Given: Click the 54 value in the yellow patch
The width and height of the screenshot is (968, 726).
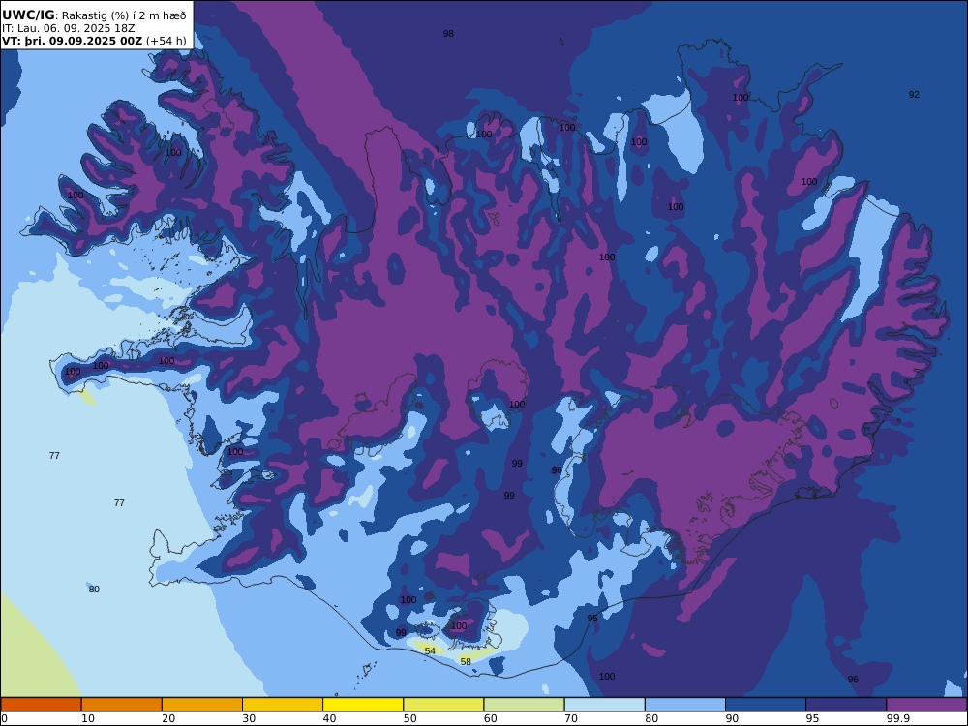Looking at the screenshot, I should point(430,651).
